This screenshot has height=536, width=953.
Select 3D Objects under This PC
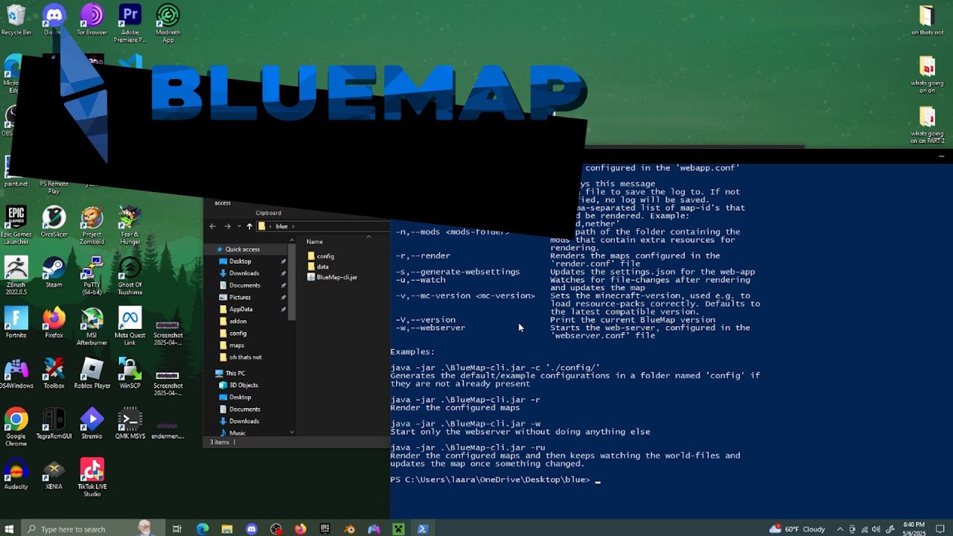243,385
